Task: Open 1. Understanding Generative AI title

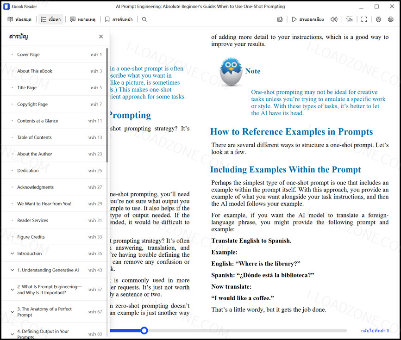Action: pyautogui.click(x=48, y=270)
